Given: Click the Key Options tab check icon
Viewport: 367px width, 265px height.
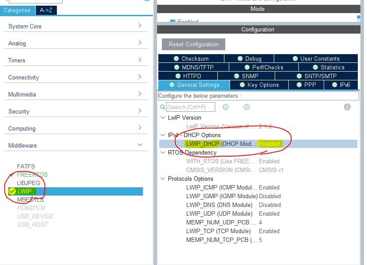Looking at the screenshot, I should tap(242, 85).
